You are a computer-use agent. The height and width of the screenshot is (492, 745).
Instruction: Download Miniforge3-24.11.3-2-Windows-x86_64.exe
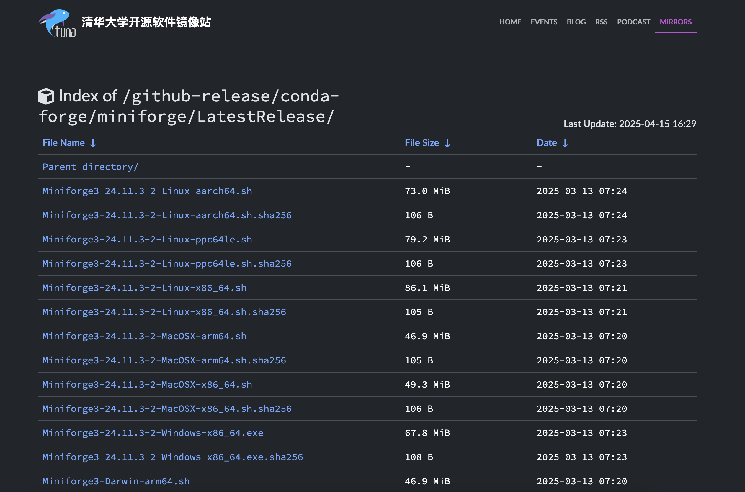[x=153, y=433]
